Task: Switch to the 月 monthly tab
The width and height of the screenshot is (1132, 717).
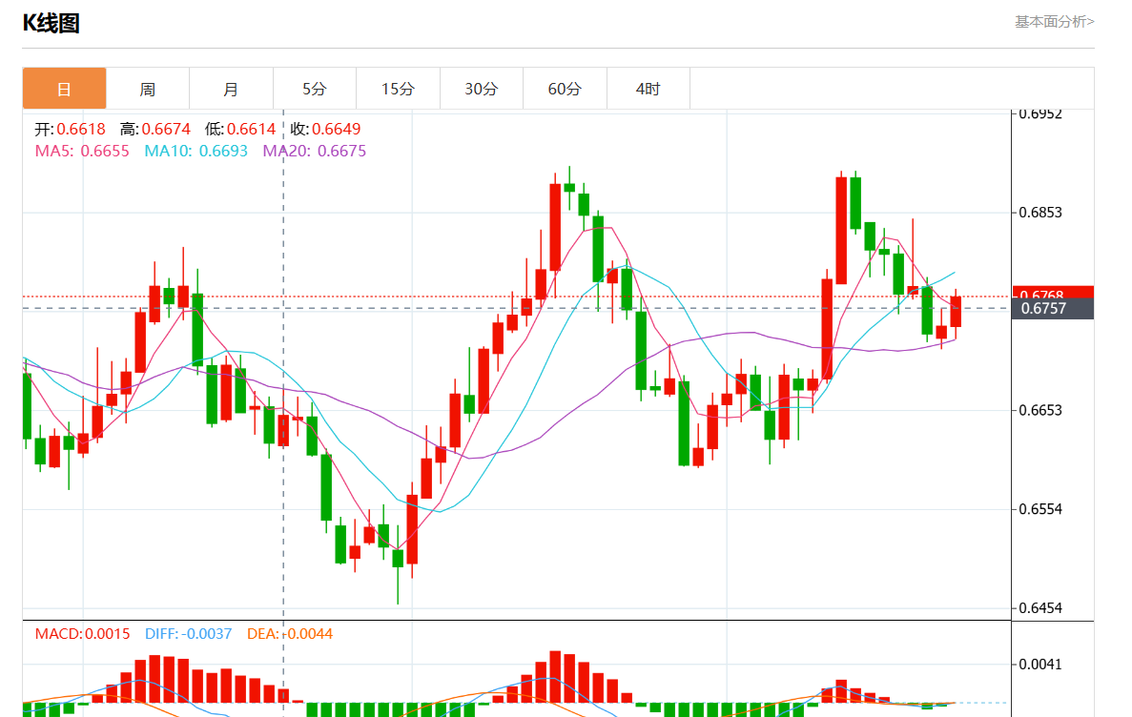Action: 231,89
